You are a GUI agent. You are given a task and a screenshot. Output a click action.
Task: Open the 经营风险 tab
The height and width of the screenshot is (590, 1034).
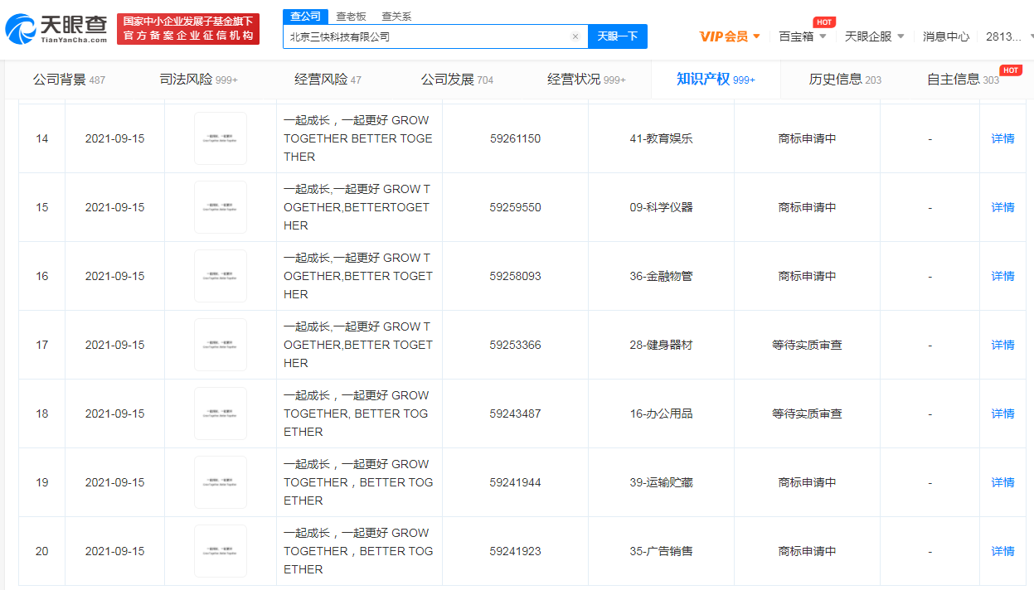click(328, 80)
